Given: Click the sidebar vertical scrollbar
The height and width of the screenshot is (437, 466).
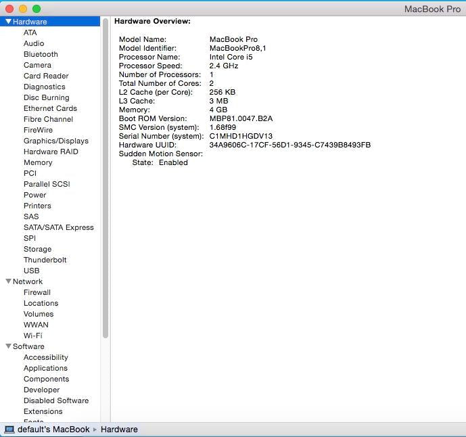Looking at the screenshot, I should pyautogui.click(x=106, y=179).
